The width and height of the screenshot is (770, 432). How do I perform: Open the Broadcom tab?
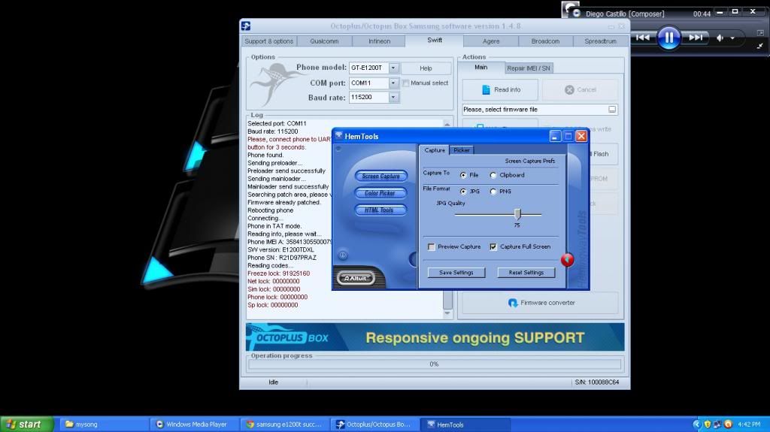click(545, 41)
